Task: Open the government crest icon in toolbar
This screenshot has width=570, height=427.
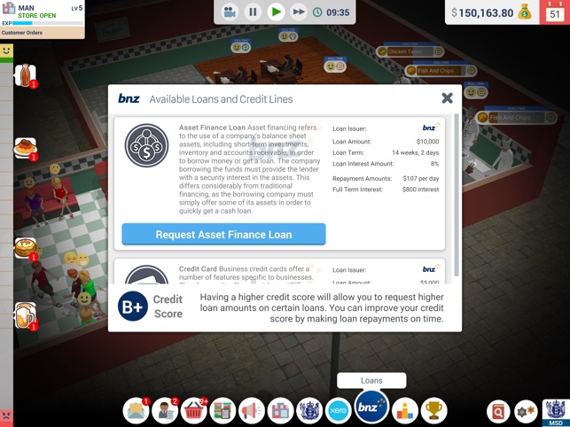Action: point(309,411)
